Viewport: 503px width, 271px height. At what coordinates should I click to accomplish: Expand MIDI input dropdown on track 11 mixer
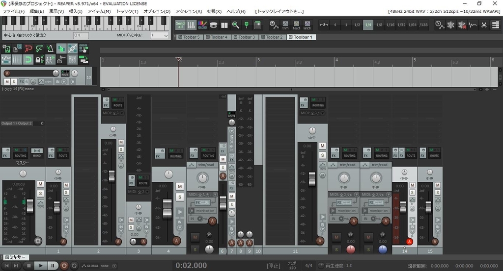click(322, 113)
